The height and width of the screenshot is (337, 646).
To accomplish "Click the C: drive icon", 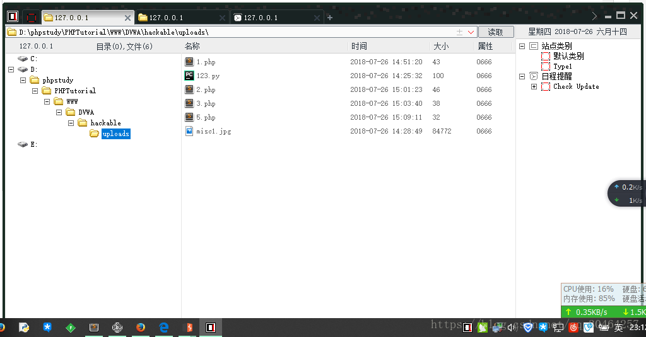I will click(23, 59).
